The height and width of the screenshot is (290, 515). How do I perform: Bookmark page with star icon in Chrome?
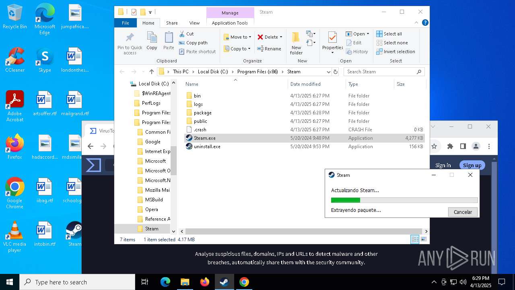[x=434, y=146]
